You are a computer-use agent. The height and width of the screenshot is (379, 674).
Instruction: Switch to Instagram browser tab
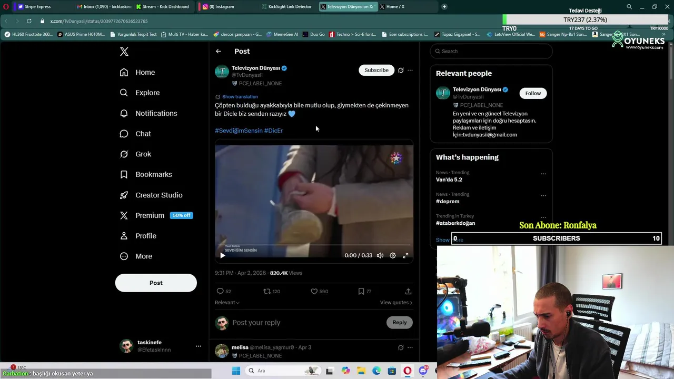click(224, 6)
